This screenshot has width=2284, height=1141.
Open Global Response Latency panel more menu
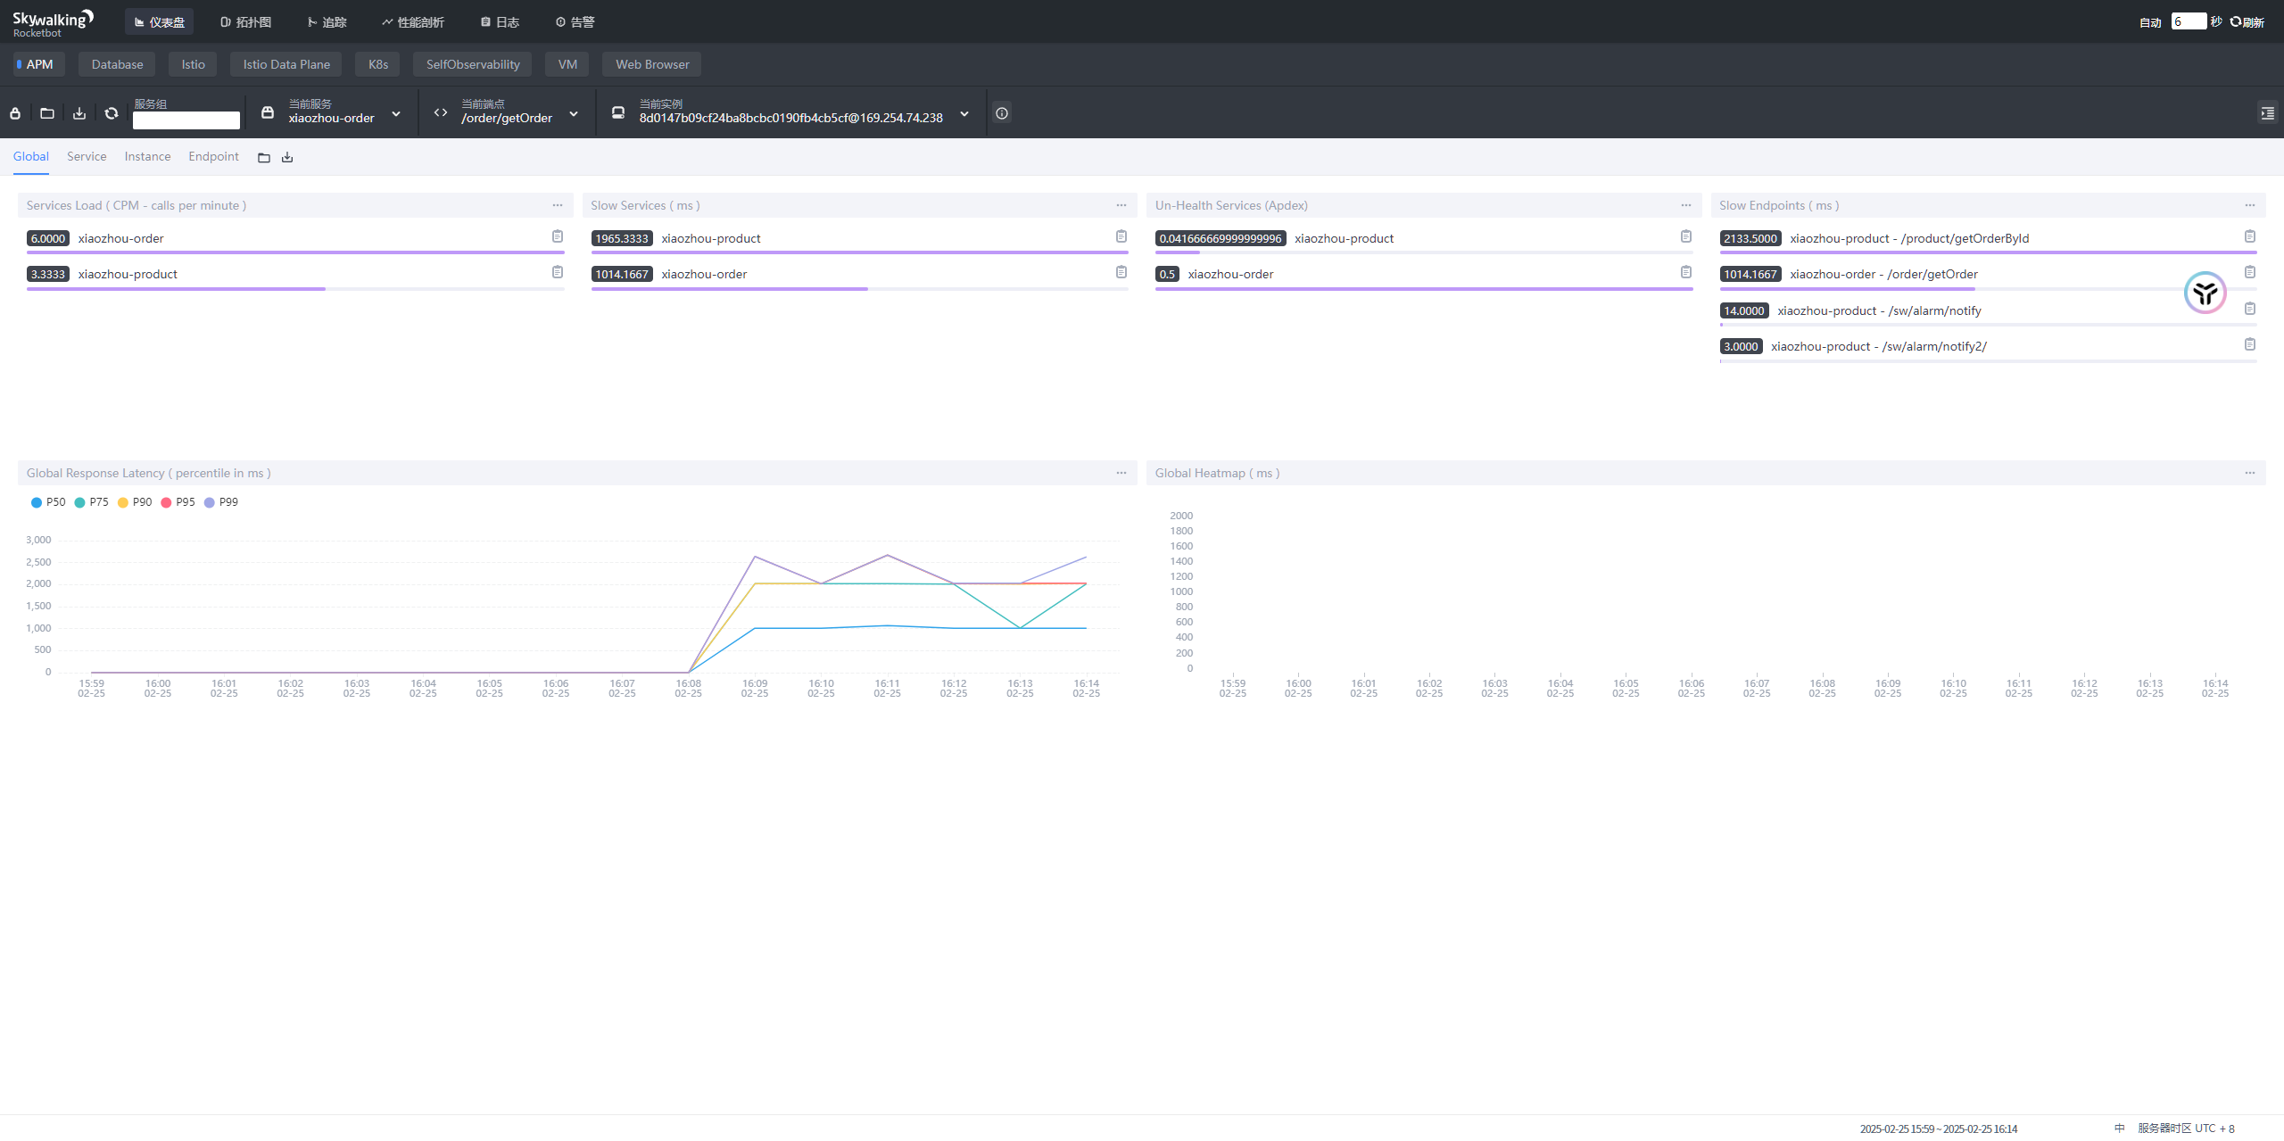1121,473
